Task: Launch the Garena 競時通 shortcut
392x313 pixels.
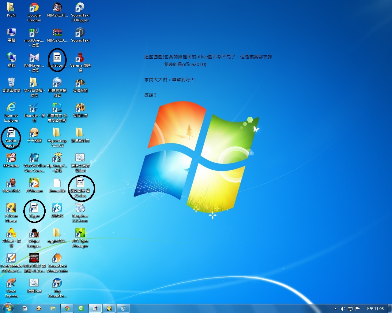Action: (80, 62)
